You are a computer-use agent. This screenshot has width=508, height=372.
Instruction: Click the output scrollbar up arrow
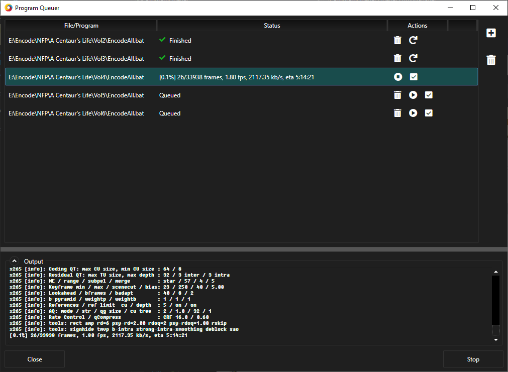point(495,272)
